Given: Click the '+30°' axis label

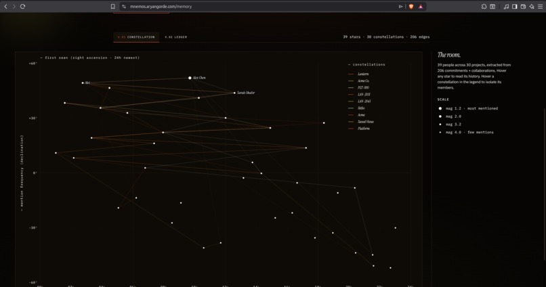Looking at the screenshot, I should point(33,118).
